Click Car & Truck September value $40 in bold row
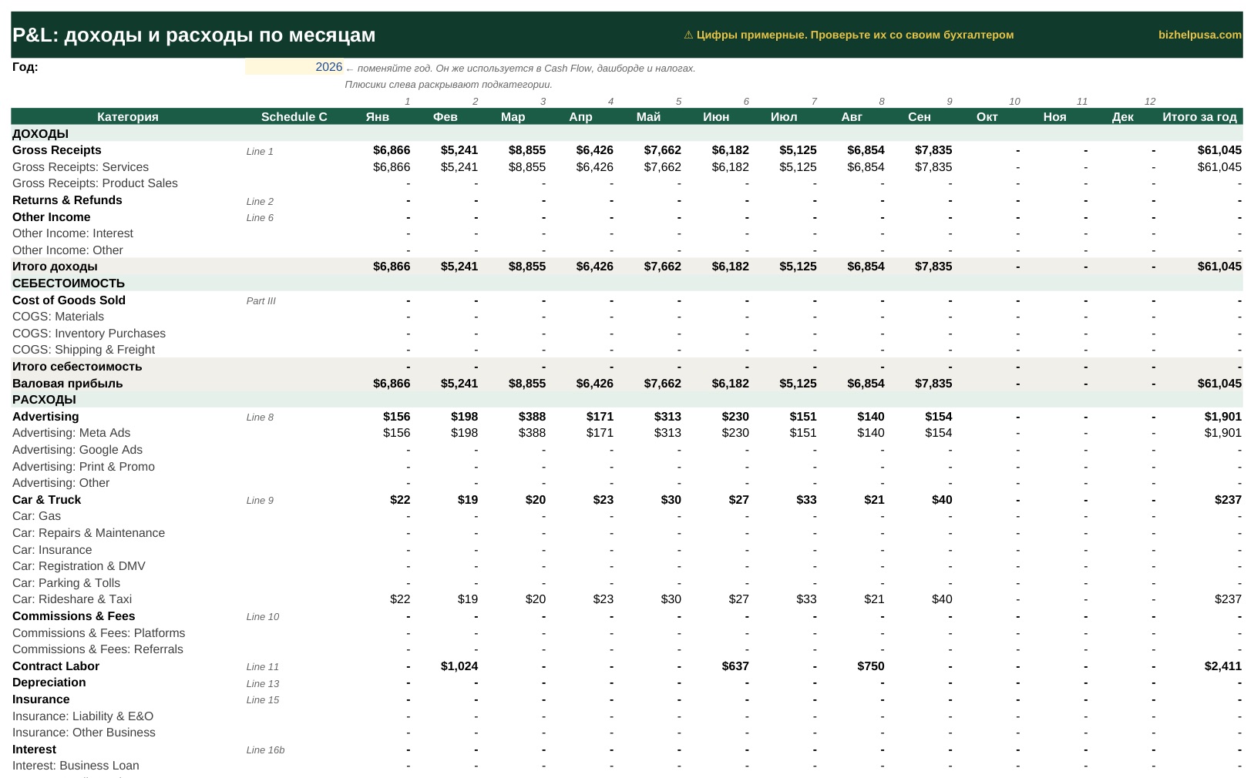This screenshot has width=1254, height=778. coord(942,500)
